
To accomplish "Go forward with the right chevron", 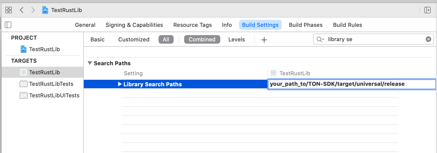I will click(x=33, y=10).
